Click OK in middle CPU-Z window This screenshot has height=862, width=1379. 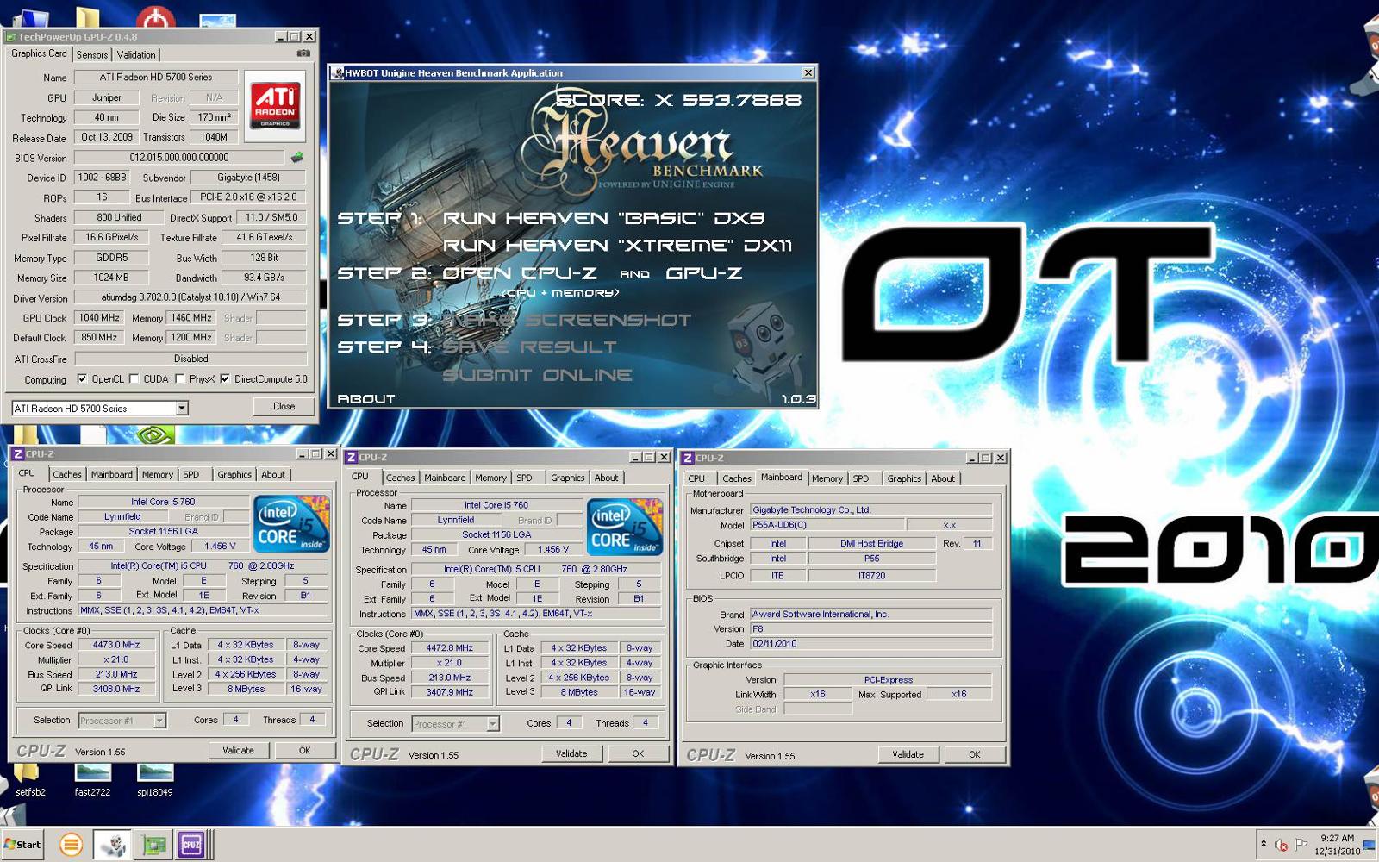click(638, 754)
